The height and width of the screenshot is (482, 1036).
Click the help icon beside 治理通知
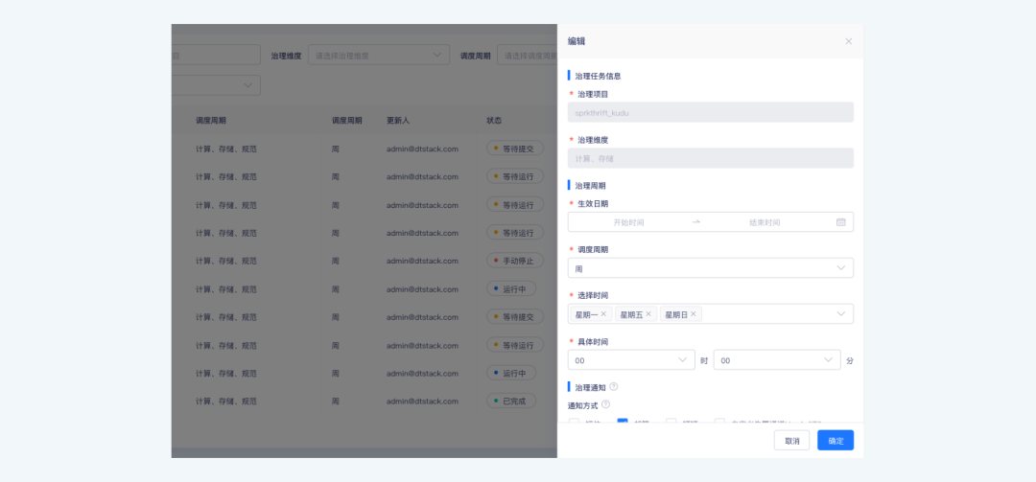point(613,387)
